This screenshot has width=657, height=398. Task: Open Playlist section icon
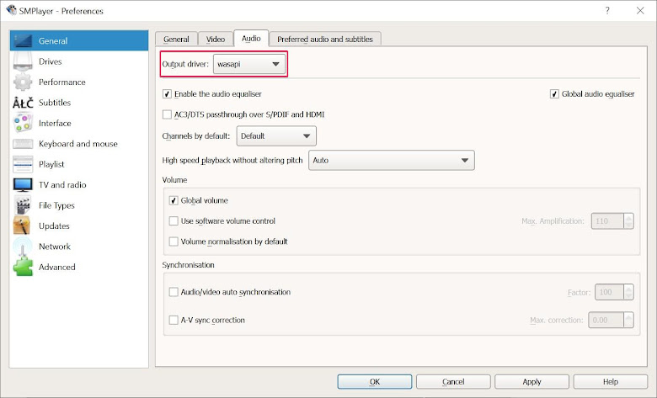[23, 164]
